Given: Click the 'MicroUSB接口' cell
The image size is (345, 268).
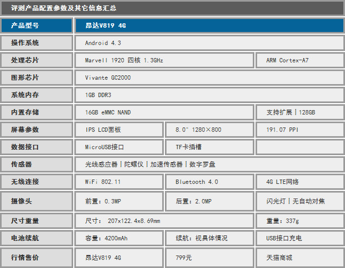Looking at the screenshot, I should click(119, 147).
